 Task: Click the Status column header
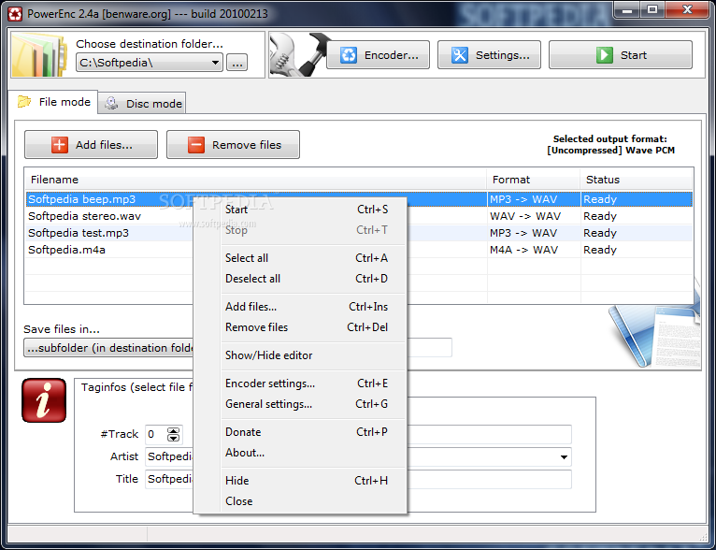637,180
